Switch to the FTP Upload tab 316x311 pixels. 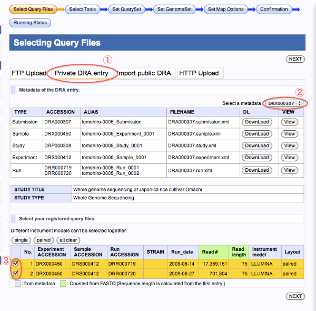point(28,73)
